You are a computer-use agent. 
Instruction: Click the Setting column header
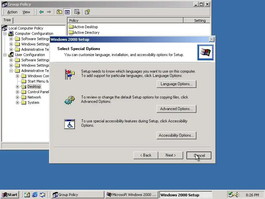coord(197,21)
